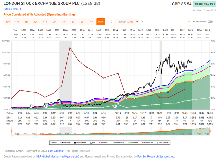The image size is (218, 163).
Task: Toggle Price series in the legend
Action: tap(53, 143)
